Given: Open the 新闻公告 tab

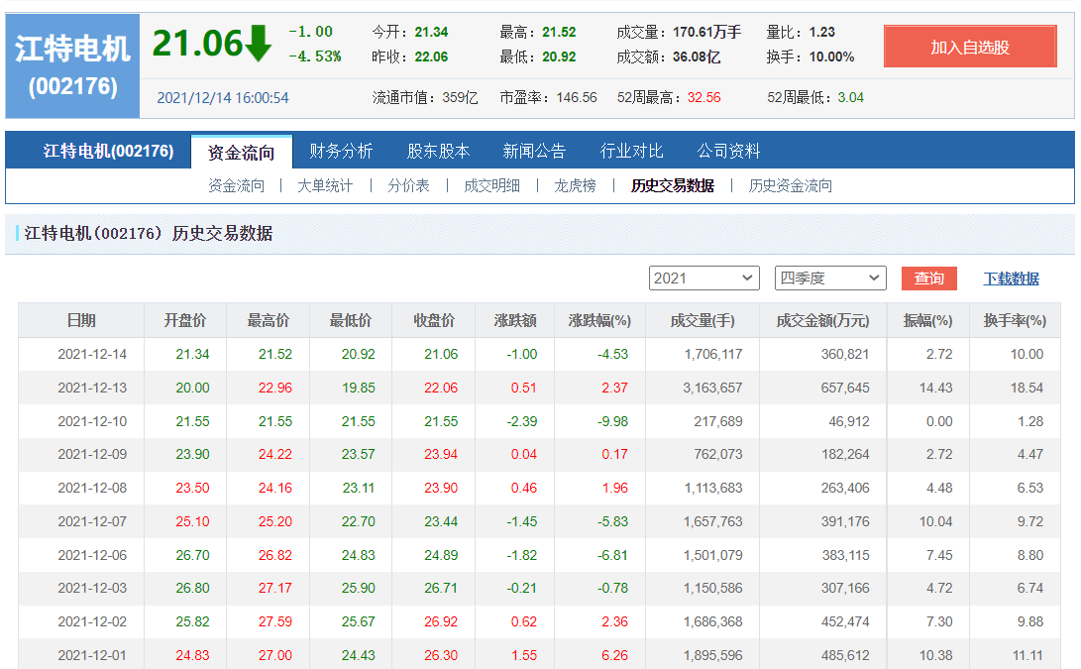Looking at the screenshot, I should [x=534, y=151].
